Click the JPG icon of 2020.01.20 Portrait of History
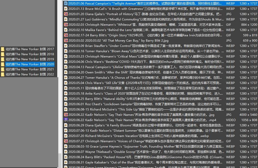The height and width of the screenshot is (168, 258). coord(66,14)
